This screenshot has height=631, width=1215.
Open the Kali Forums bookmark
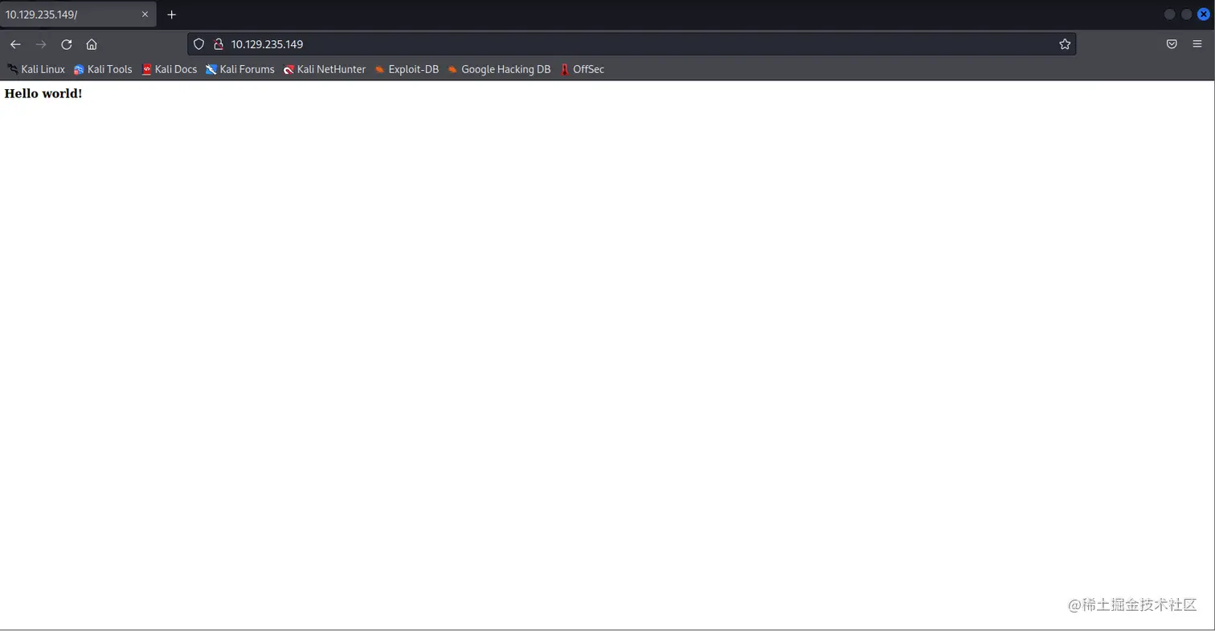tap(240, 69)
